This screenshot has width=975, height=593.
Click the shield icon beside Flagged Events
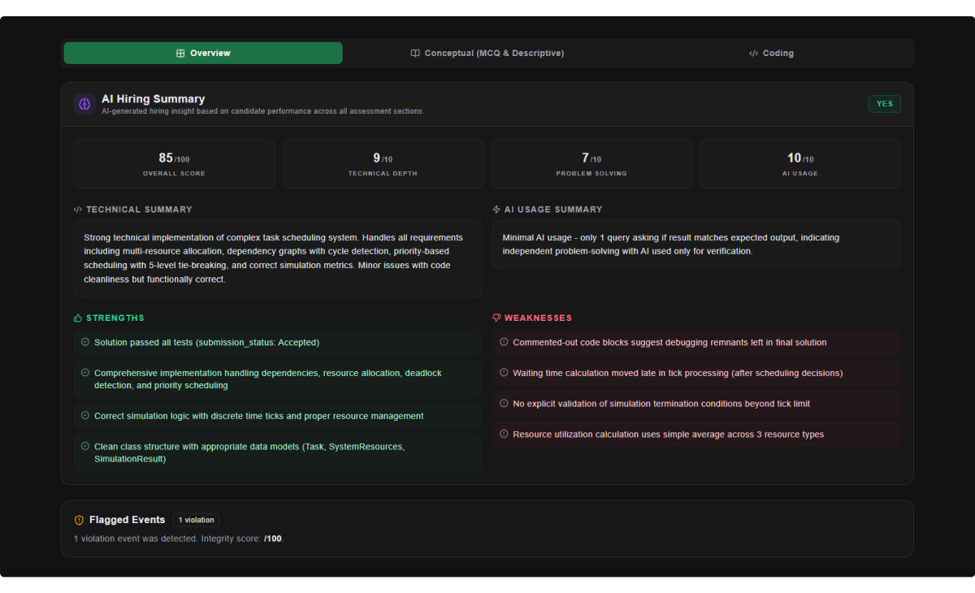point(79,520)
